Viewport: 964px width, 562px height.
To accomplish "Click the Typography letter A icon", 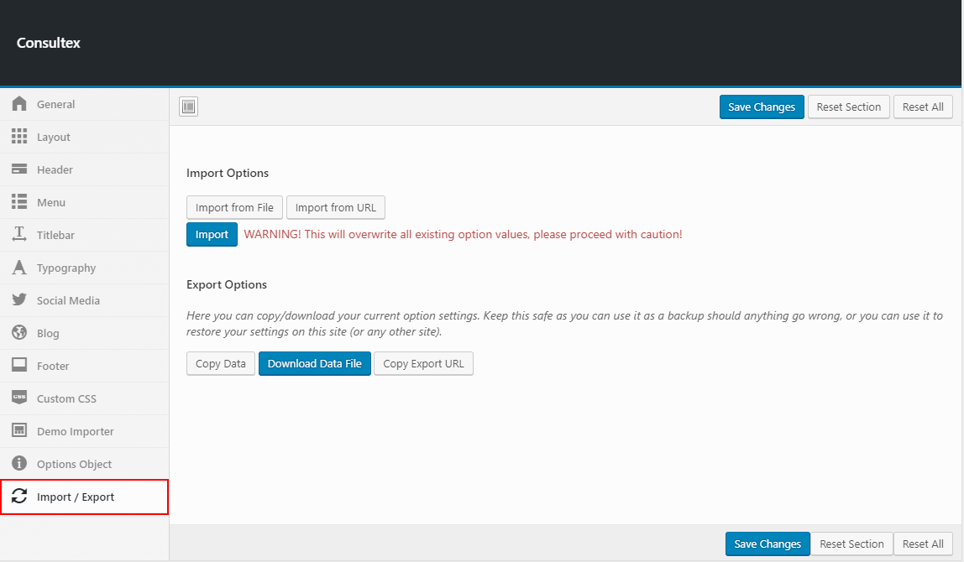I will point(19,268).
